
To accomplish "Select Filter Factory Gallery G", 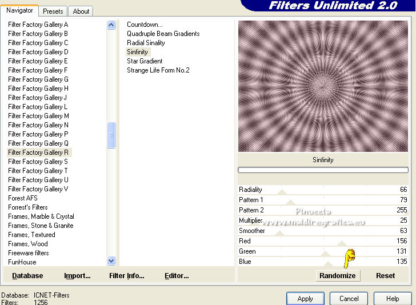I will pos(38,79).
